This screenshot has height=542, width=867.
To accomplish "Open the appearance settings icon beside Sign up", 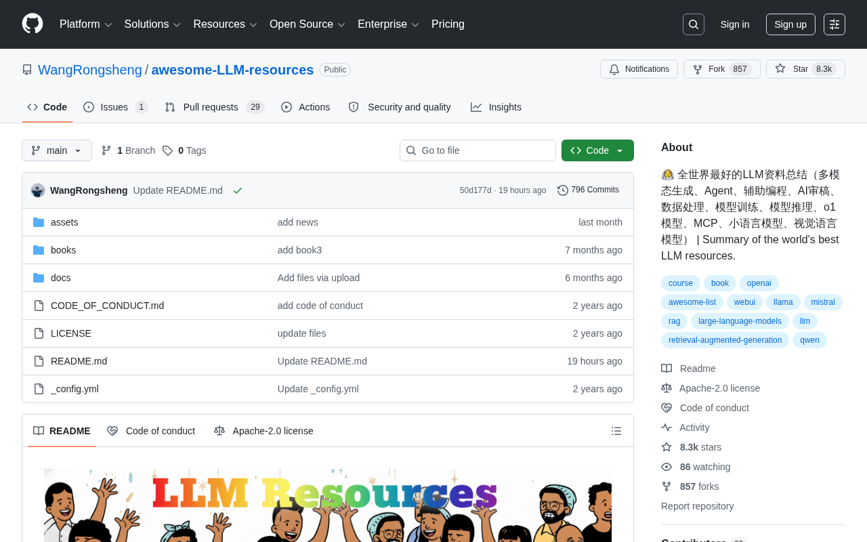I will tap(834, 24).
